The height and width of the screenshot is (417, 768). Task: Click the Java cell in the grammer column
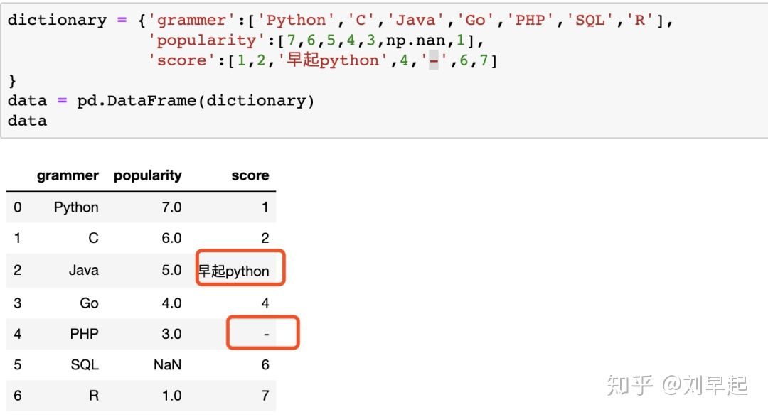(84, 270)
